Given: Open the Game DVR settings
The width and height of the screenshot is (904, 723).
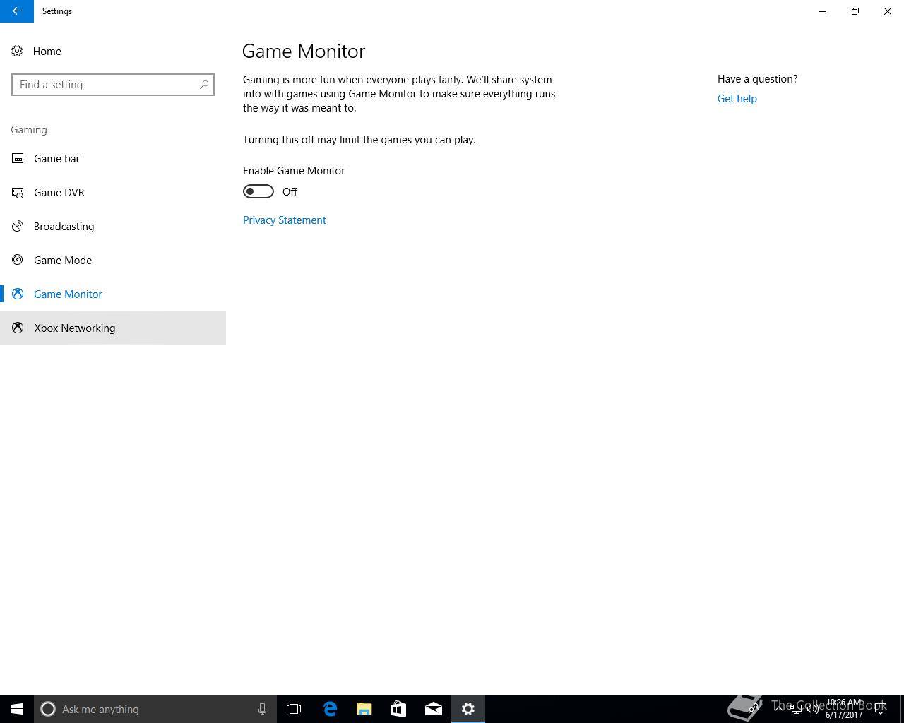Looking at the screenshot, I should click(113, 192).
